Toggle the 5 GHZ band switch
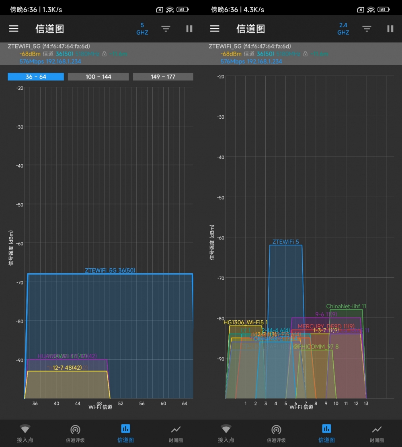The image size is (402, 447). (x=142, y=29)
